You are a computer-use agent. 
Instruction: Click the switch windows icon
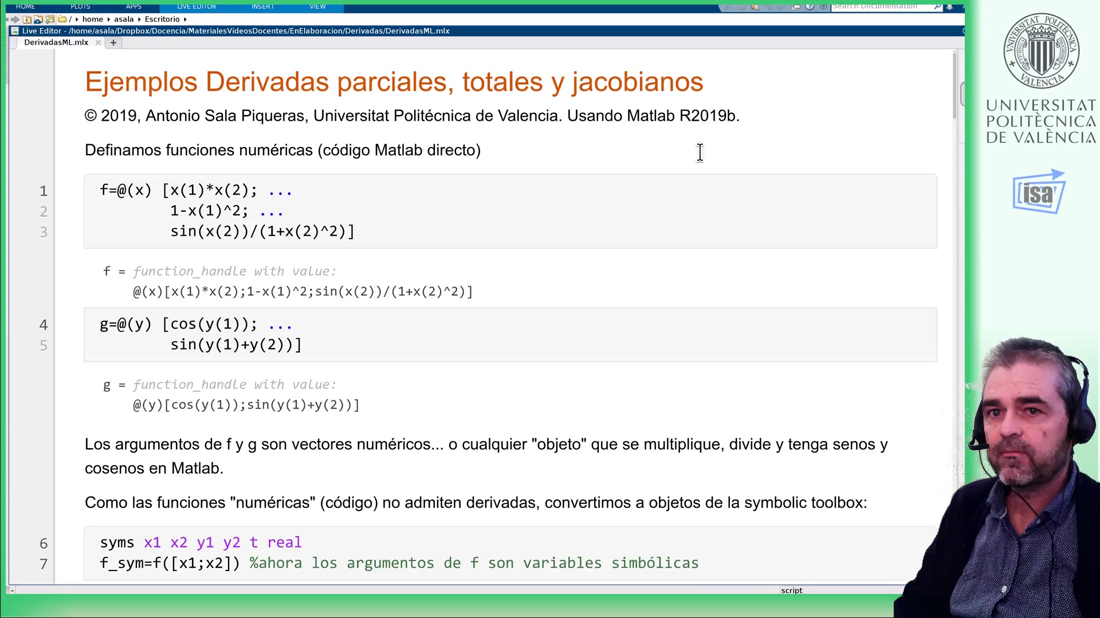click(796, 6)
